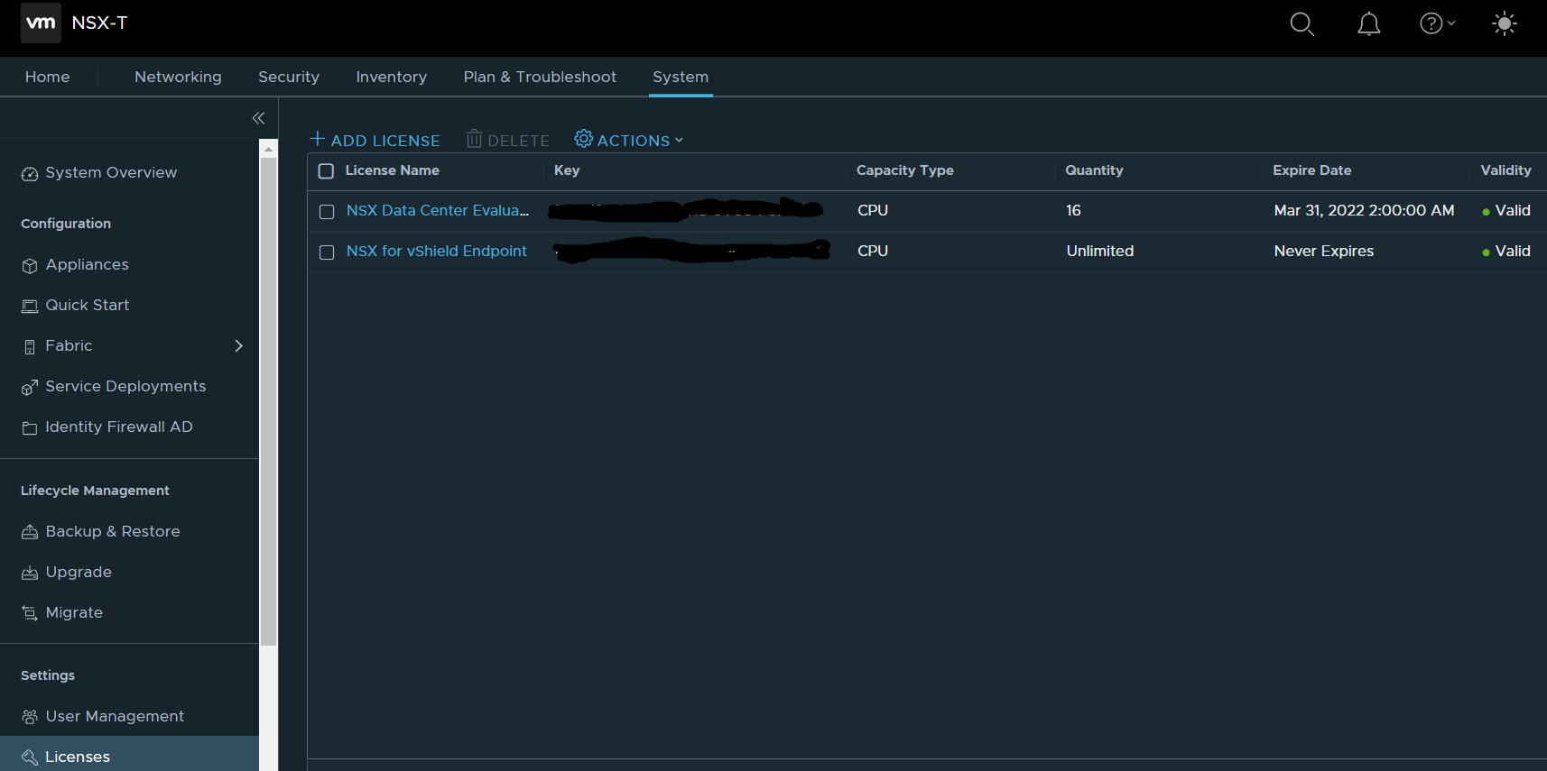
Task: Click the 'Never Expires' cell
Action: pos(1324,252)
